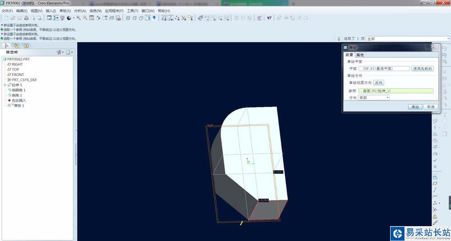Open the selection filter 全部 dropdown
Viewport: 451px width, 241px height.
408,38
